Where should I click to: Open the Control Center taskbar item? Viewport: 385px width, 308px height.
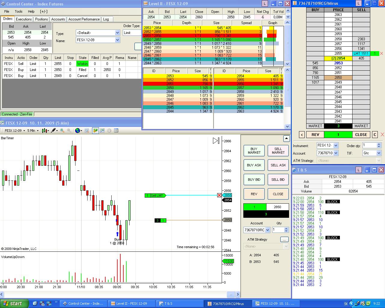tap(83, 303)
